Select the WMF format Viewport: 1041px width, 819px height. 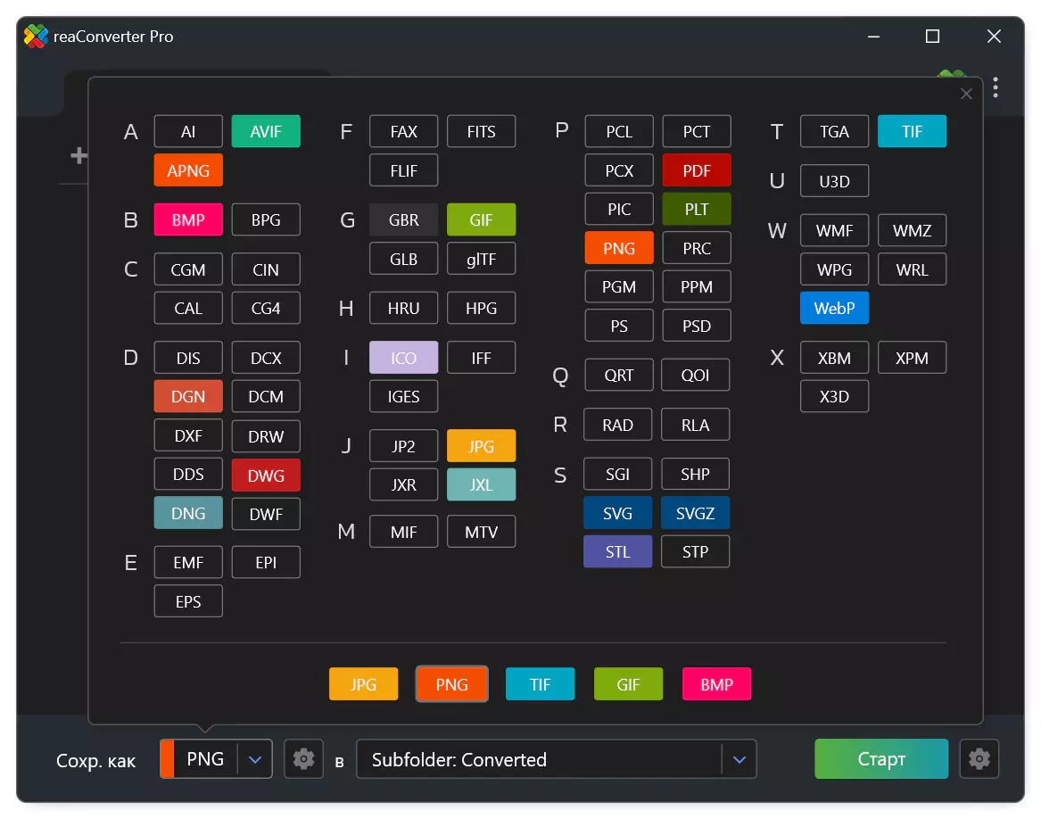click(834, 230)
